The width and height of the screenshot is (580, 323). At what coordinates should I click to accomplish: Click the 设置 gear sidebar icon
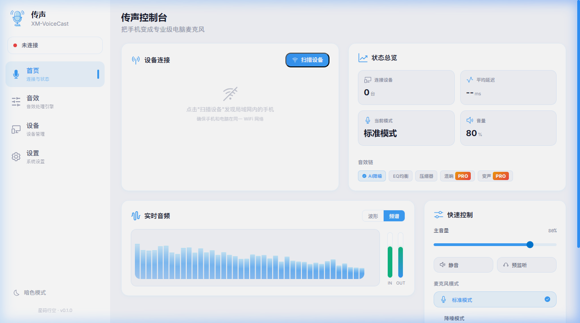(x=16, y=157)
